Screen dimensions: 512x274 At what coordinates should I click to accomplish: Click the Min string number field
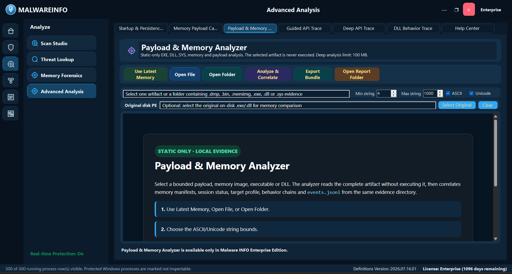click(x=384, y=93)
